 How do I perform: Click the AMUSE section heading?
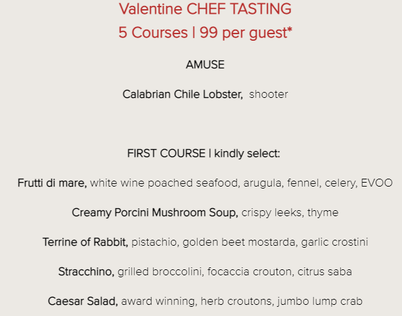click(x=205, y=64)
